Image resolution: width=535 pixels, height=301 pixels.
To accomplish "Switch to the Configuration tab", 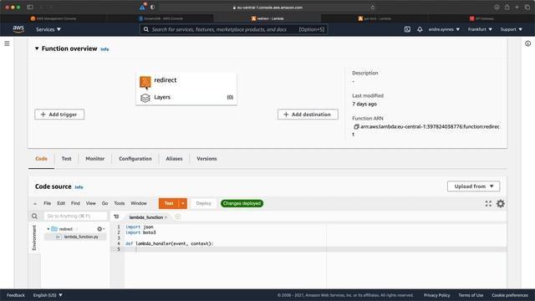I will 135,159.
